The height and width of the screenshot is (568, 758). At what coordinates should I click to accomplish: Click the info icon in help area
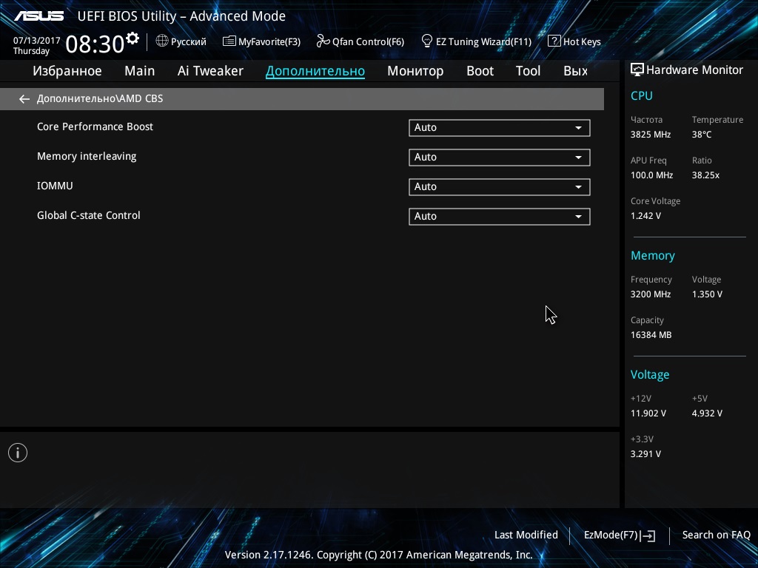pos(18,453)
